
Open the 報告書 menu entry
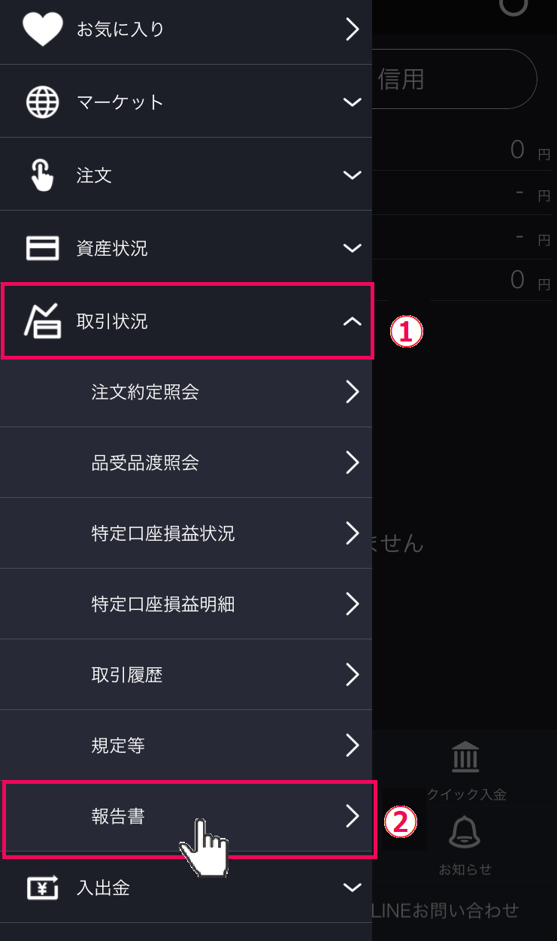(186, 816)
